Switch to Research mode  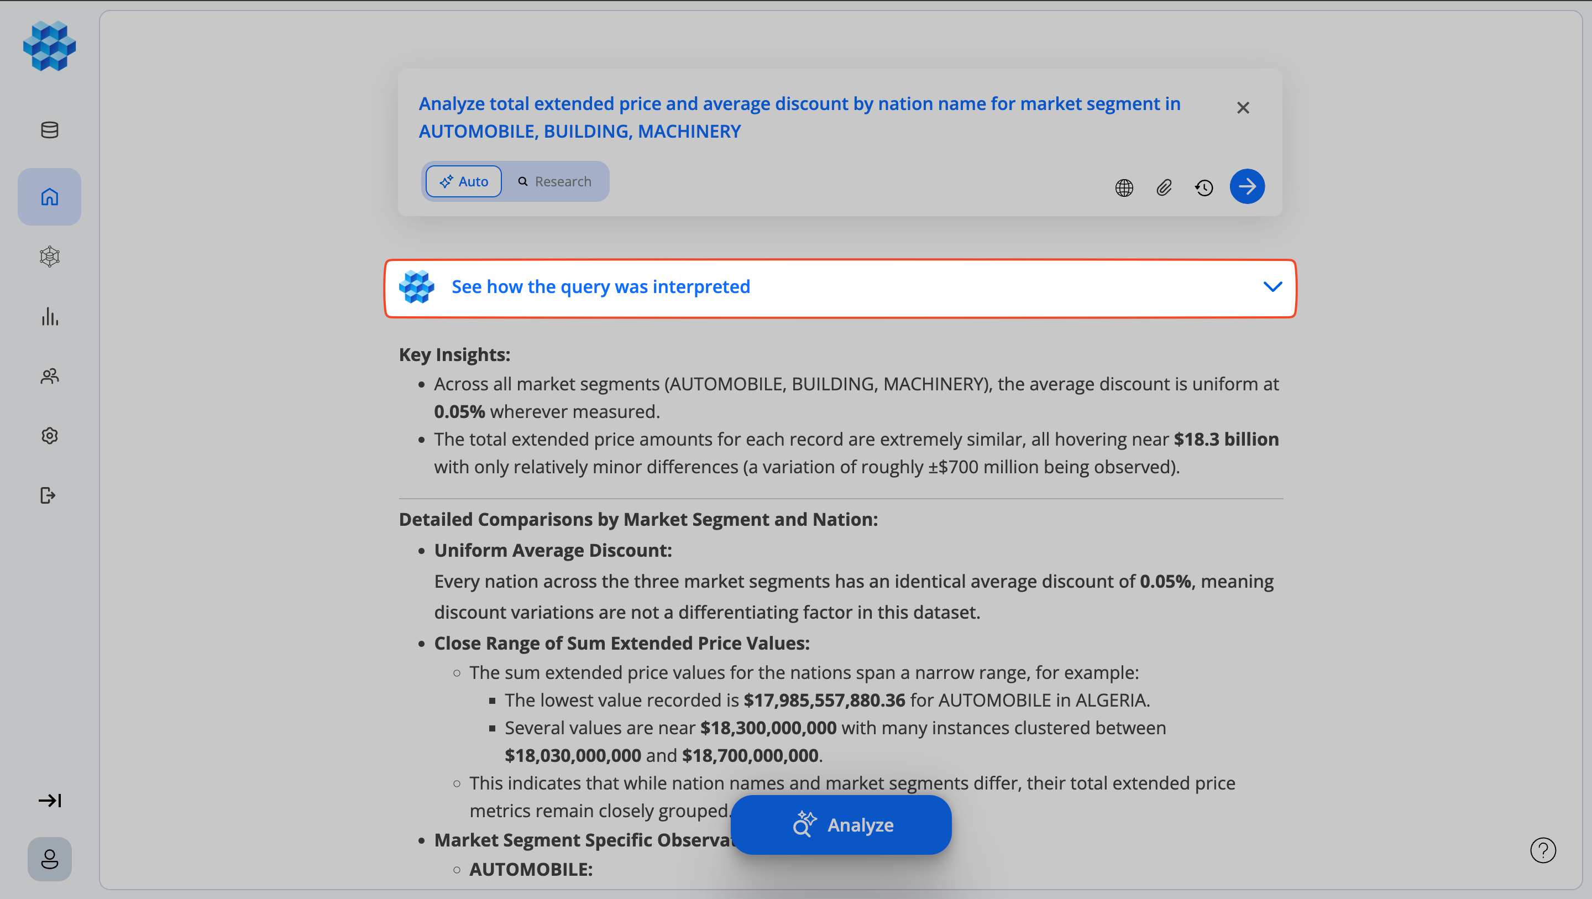click(554, 182)
